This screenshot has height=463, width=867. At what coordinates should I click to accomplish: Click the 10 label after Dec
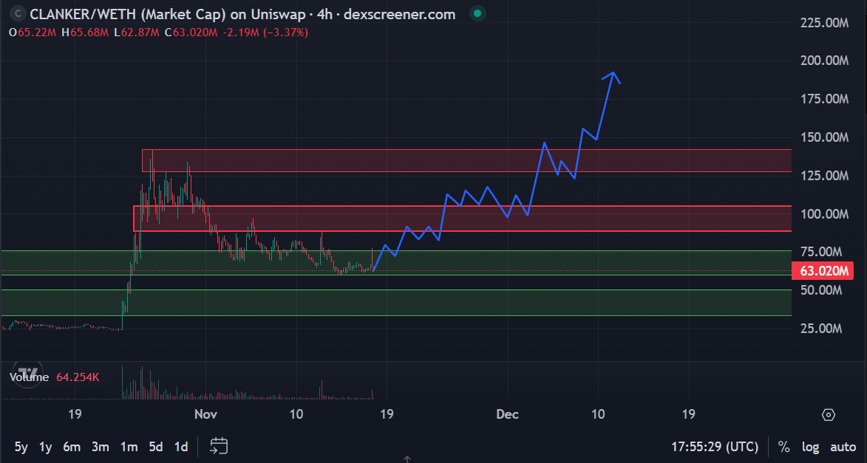pos(598,414)
